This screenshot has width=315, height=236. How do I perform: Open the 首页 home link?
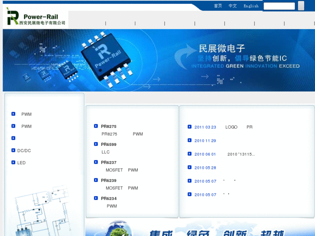click(x=218, y=6)
